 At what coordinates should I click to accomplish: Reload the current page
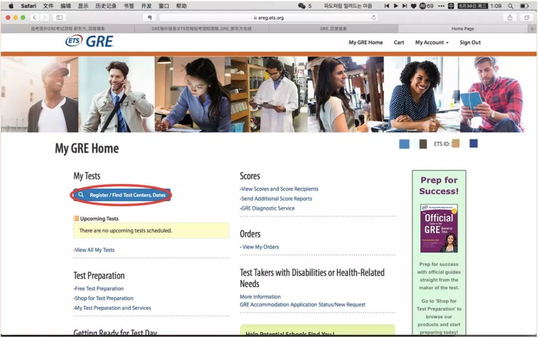pos(374,17)
